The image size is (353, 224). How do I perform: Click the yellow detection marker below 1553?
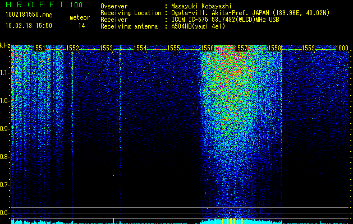click(x=114, y=221)
